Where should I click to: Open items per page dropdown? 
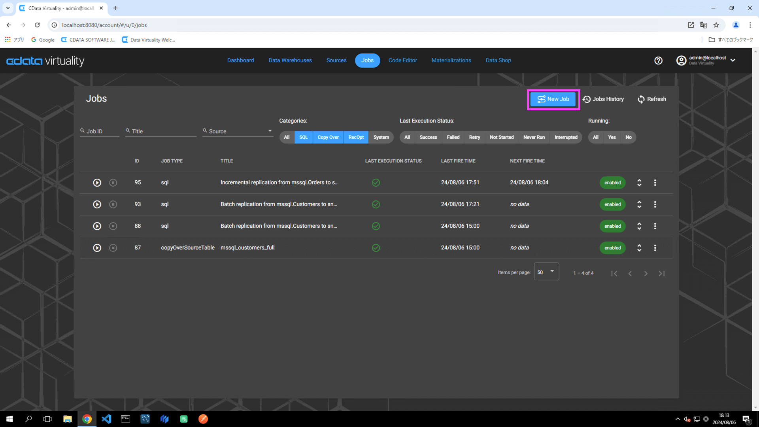click(546, 272)
